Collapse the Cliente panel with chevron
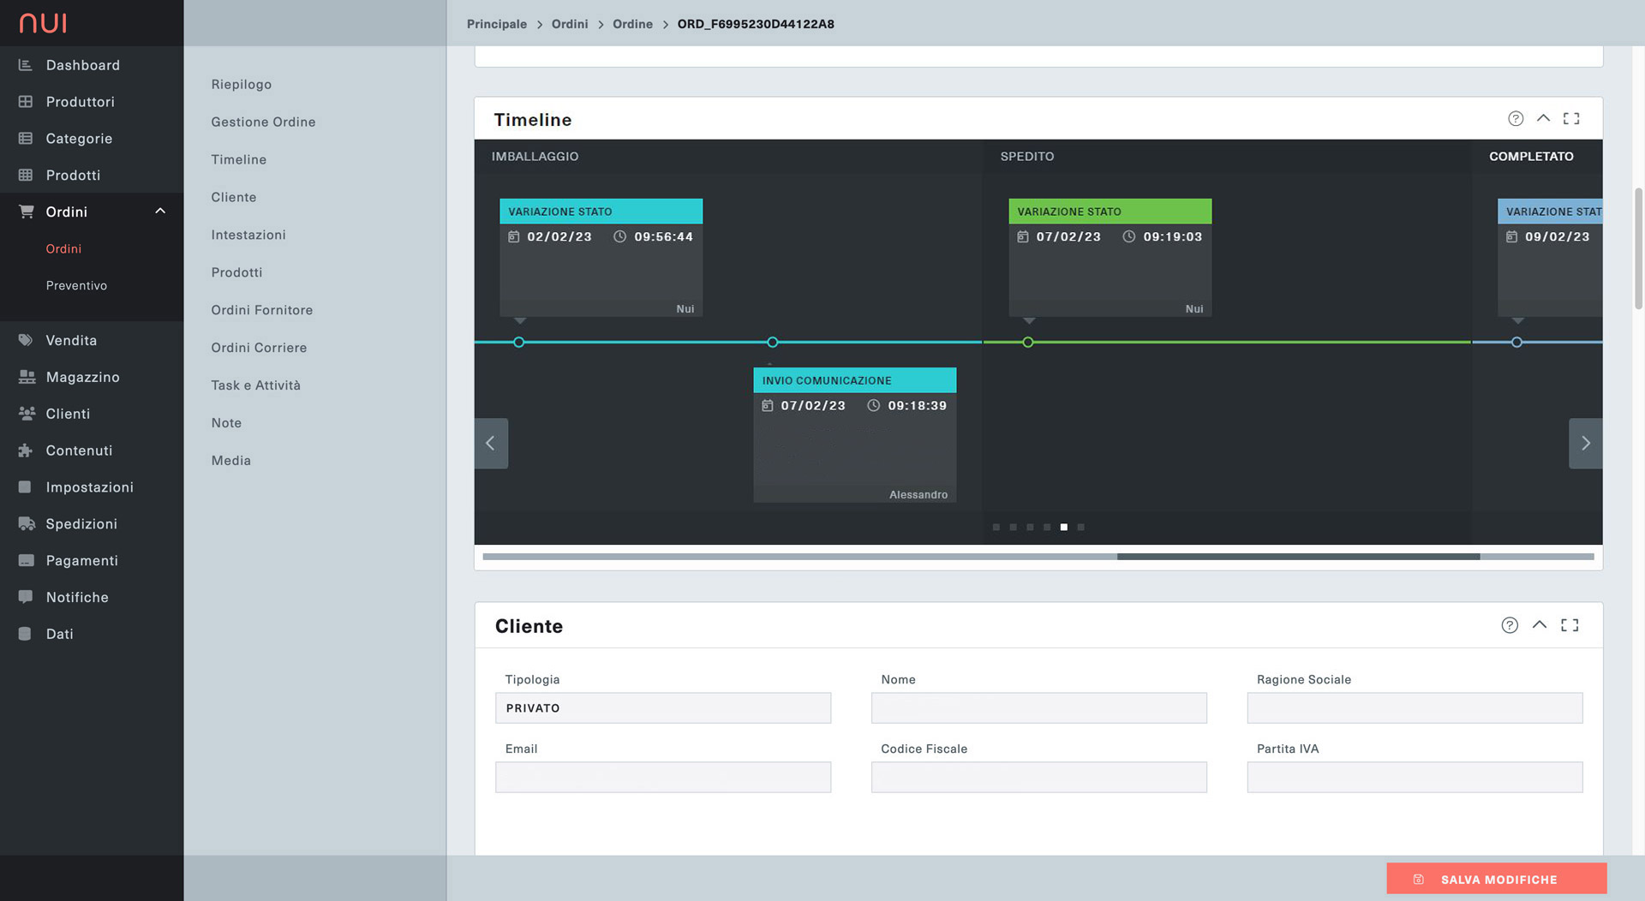Viewport: 1645px width, 901px height. pos(1539,625)
